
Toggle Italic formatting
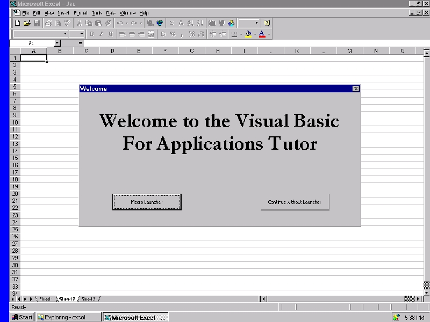[101, 34]
